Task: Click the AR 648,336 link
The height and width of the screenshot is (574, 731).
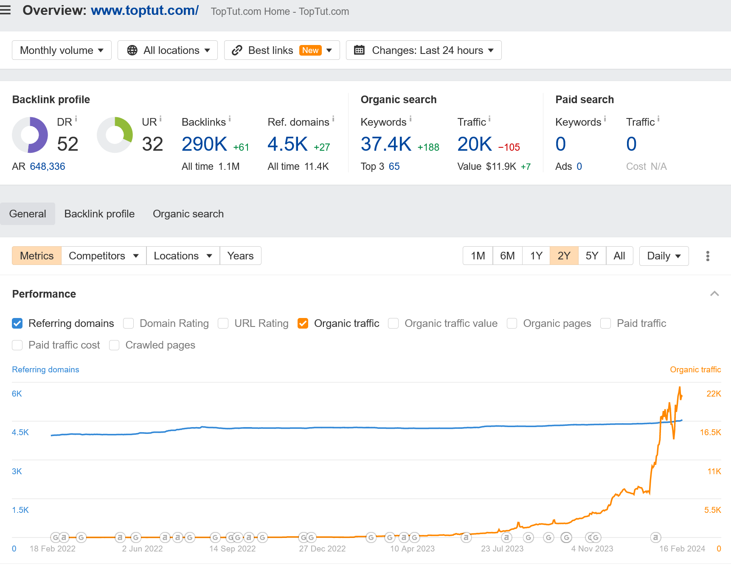Action: 47,166
